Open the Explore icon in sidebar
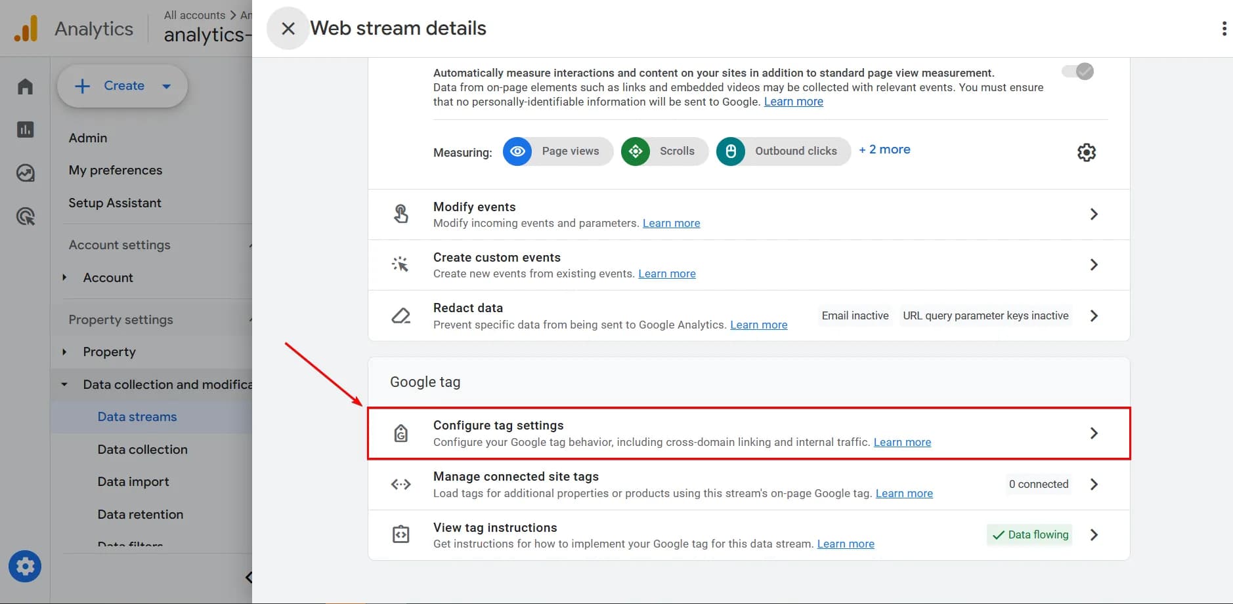Screen dimensions: 1233x604 (x=25, y=173)
